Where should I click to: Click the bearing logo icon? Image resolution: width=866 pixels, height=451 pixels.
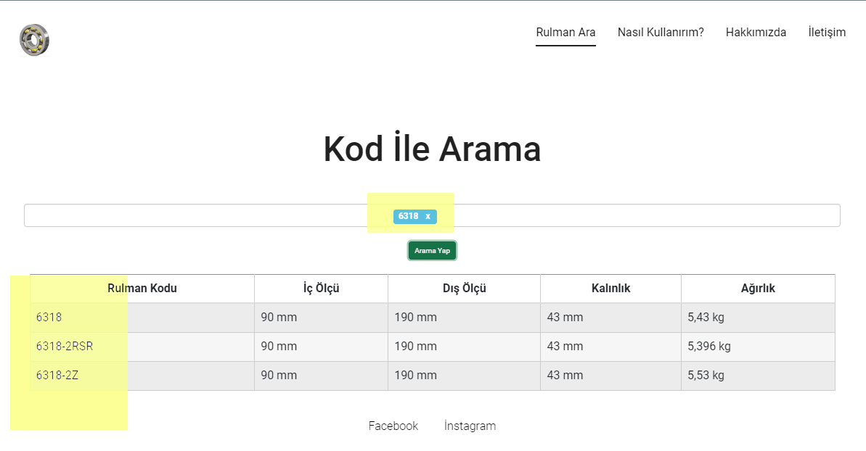(x=35, y=40)
